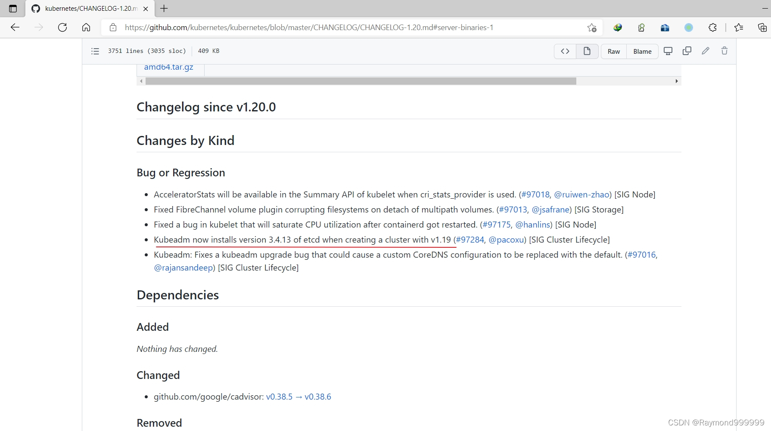771x431 pixels.
Task: Display the rendered file view
Action: tap(587, 51)
